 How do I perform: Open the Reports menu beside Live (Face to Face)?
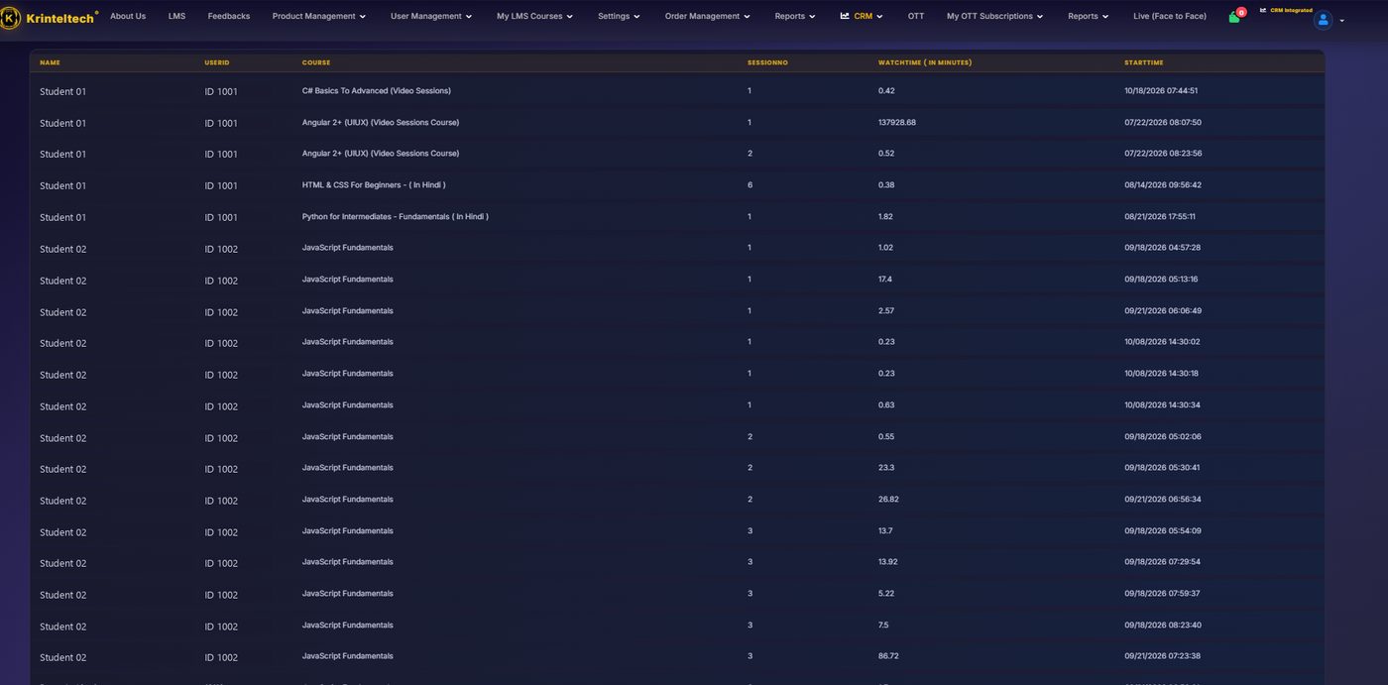coord(1088,17)
